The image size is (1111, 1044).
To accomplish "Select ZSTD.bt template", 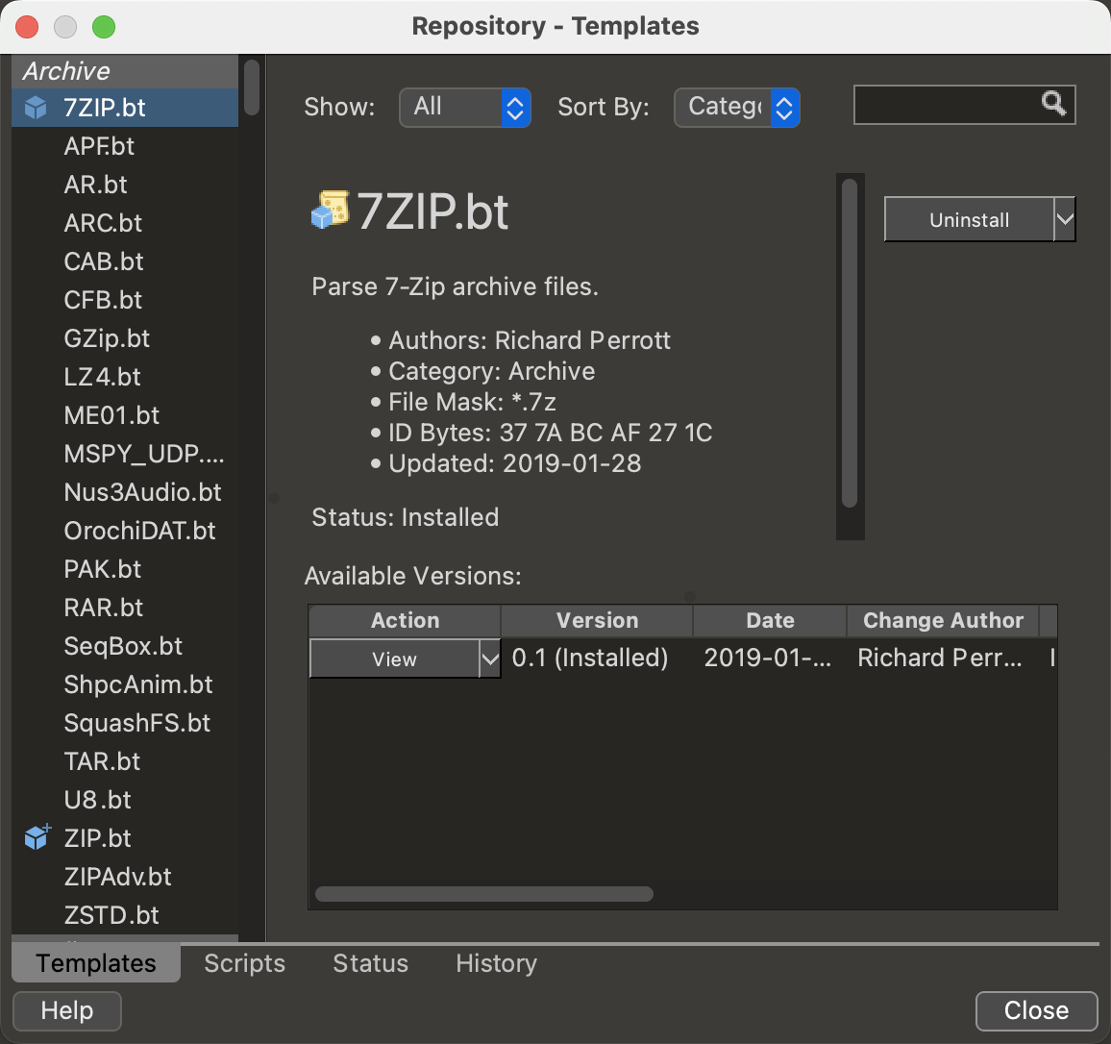I will 125,914.
